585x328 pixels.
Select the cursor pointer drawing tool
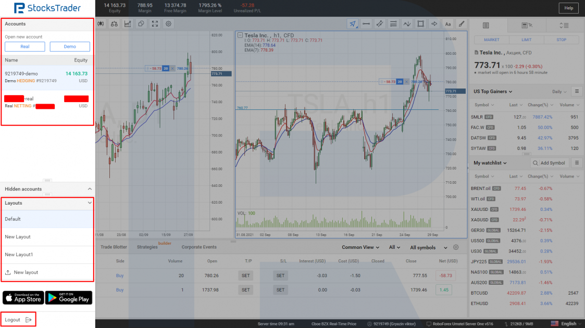353,24
